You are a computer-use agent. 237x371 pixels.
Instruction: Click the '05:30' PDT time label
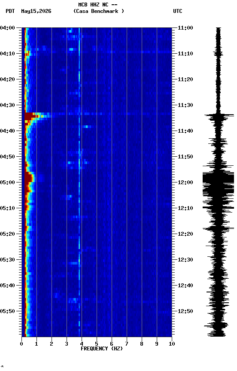(7, 260)
